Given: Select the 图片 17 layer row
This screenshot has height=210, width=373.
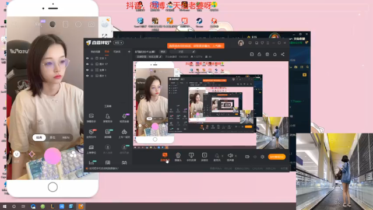Looking at the screenshot, I should 108,64.
